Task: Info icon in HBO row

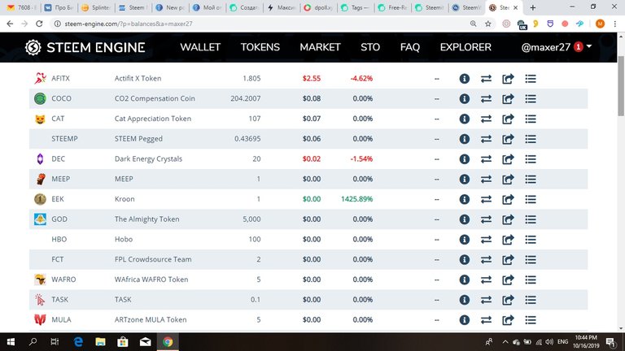Action: coord(465,239)
